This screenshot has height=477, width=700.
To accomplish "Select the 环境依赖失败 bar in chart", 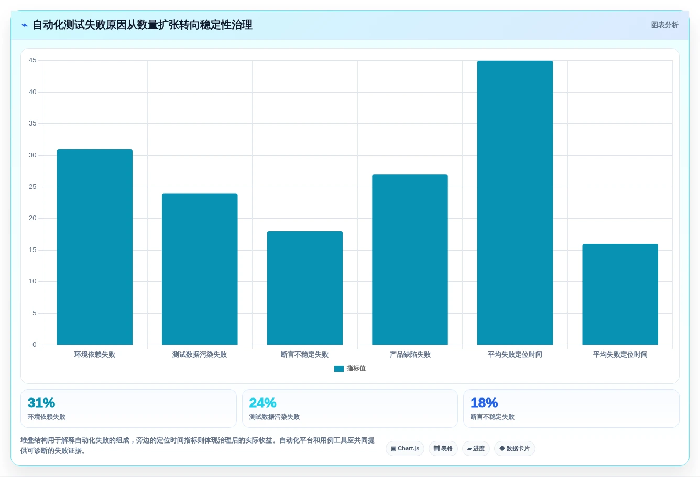I will pyautogui.click(x=95, y=247).
